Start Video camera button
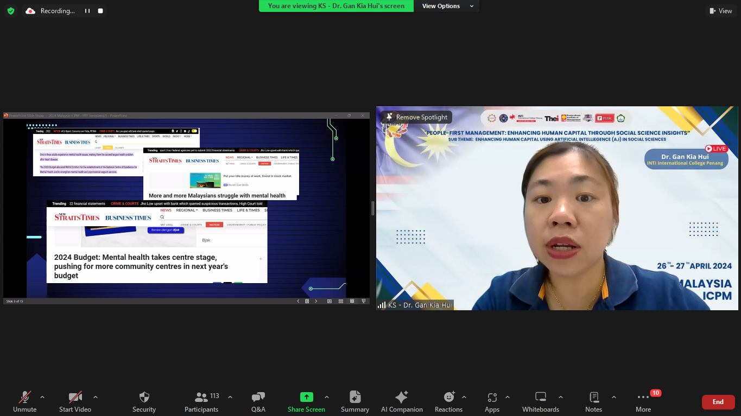This screenshot has height=416, width=741. point(75,402)
